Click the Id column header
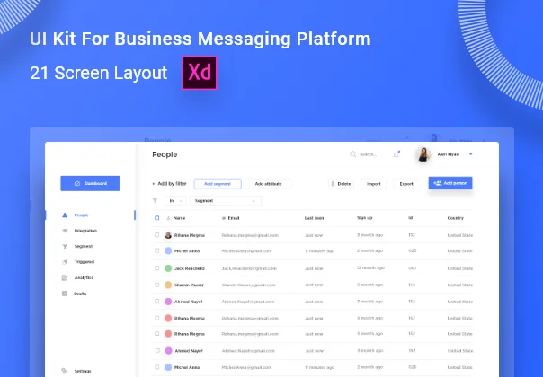 click(410, 218)
